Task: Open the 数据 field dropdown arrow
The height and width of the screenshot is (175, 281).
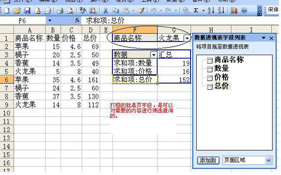Action: [x=154, y=55]
